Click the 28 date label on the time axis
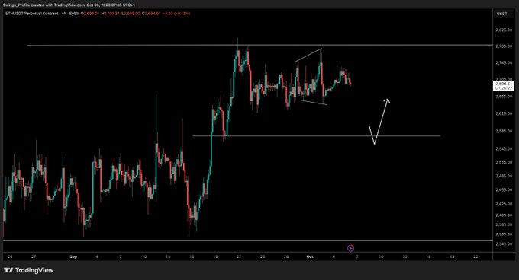Viewport: 519px width, 280px height. [x=286, y=256]
